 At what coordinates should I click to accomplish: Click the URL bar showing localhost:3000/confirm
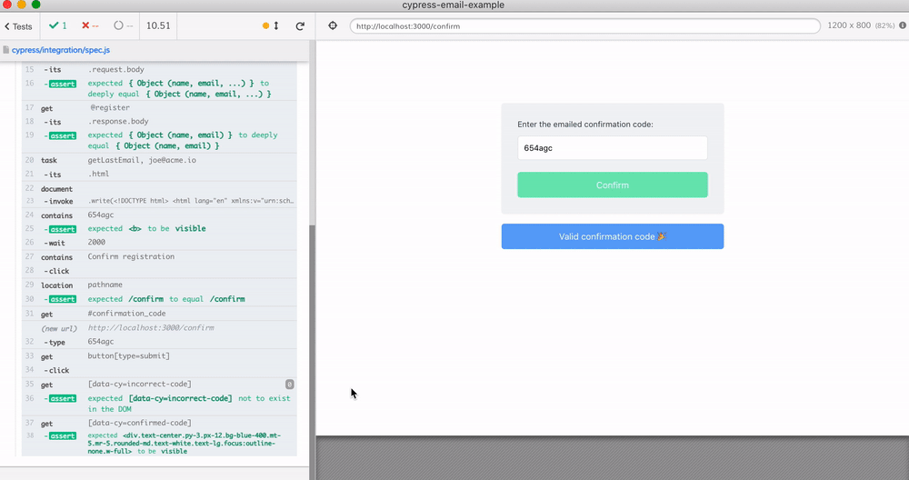[582, 26]
